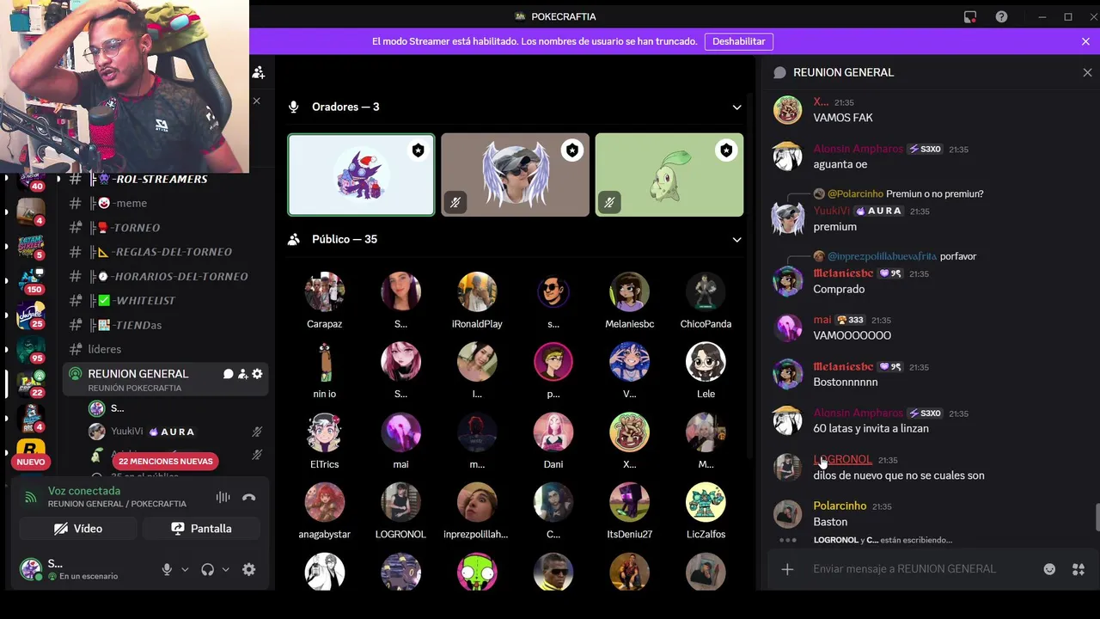
Task: Open the inbox icon in the title bar
Action: click(x=970, y=16)
